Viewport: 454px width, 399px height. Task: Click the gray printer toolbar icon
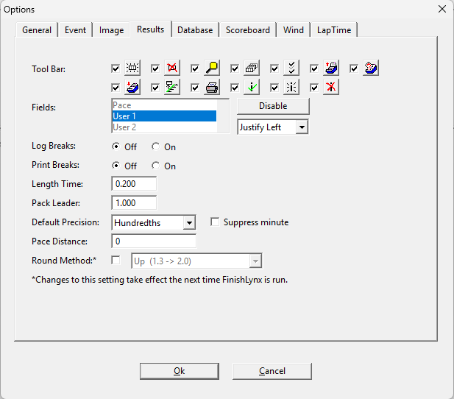click(x=212, y=87)
